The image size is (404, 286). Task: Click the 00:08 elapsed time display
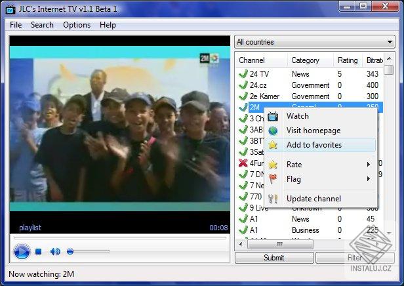[218, 228]
